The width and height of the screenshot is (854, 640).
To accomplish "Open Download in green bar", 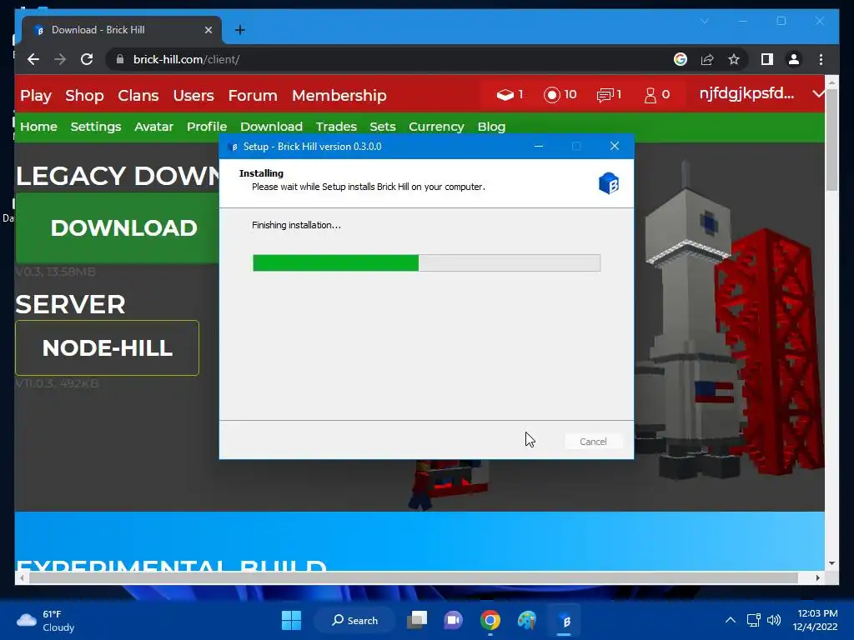I will click(x=271, y=127).
